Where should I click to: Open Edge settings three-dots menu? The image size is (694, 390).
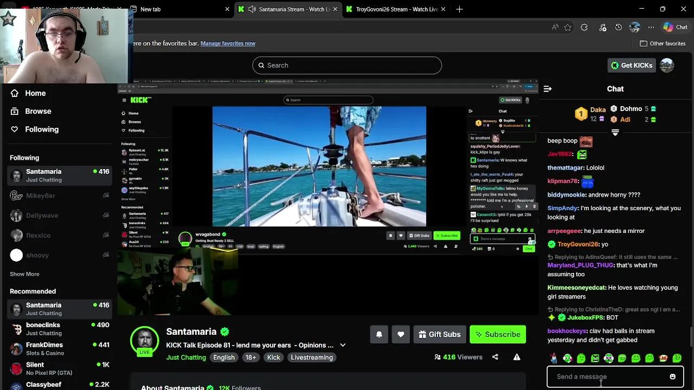(651, 27)
